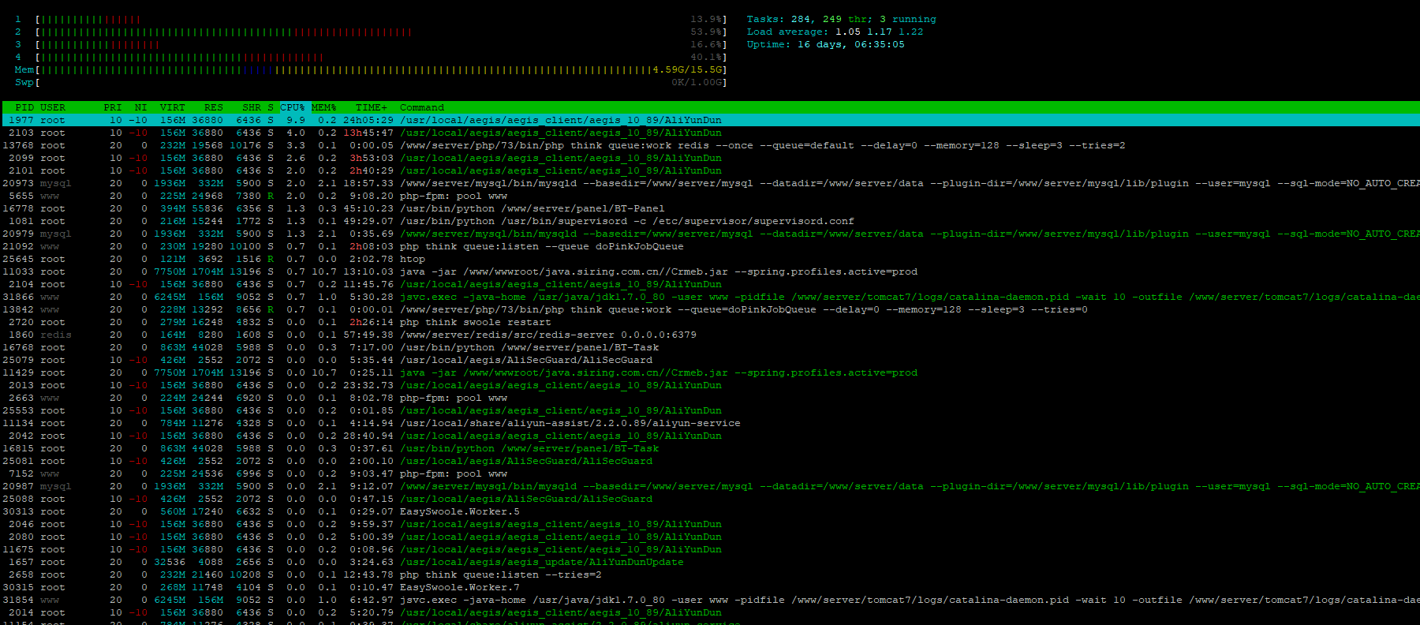Select php think queue:listen --tries=2 row
The height and width of the screenshot is (625, 1420).
point(710,574)
